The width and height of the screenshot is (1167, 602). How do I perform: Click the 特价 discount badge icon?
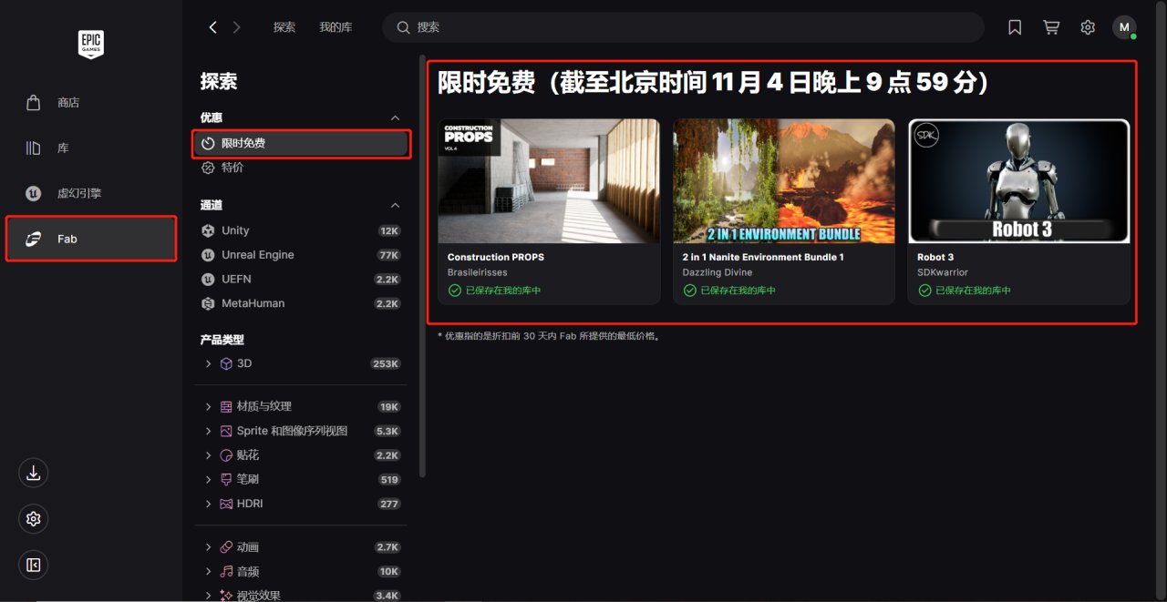208,168
